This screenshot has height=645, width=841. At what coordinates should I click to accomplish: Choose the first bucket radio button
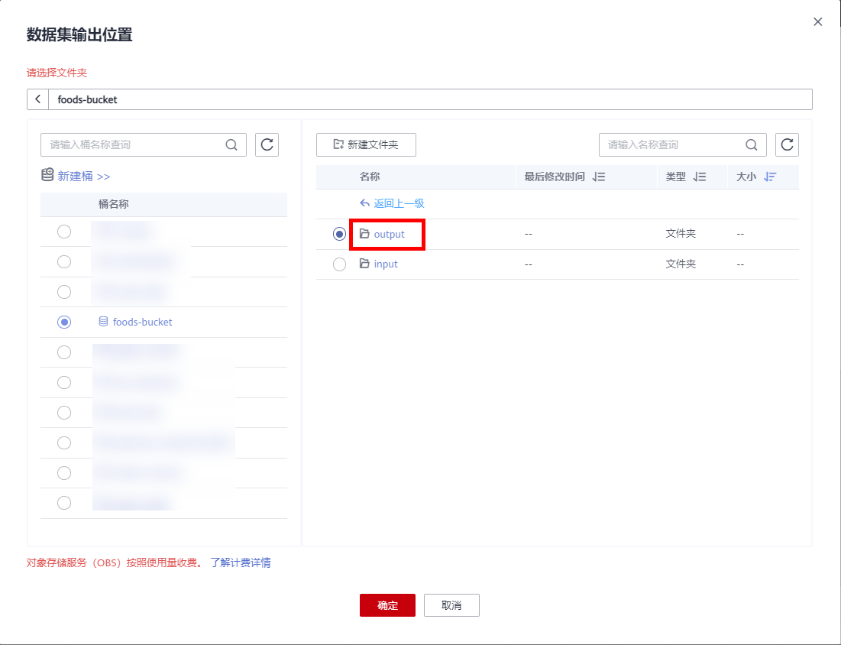point(64,232)
